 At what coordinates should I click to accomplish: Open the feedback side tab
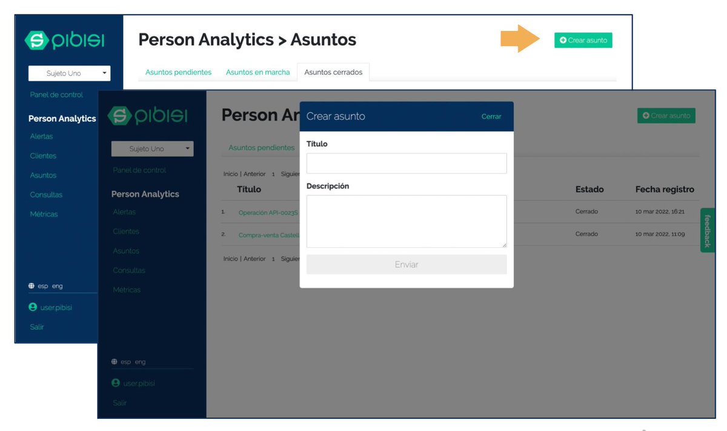point(708,230)
